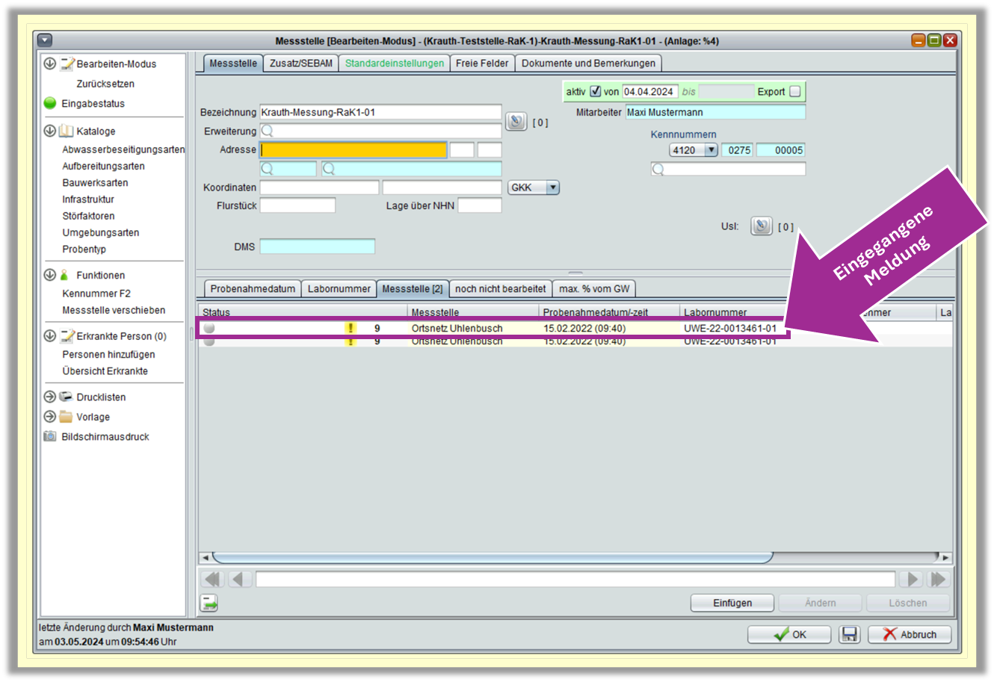
Task: Click the horizontal scrollbar of the table
Action: 492,557
